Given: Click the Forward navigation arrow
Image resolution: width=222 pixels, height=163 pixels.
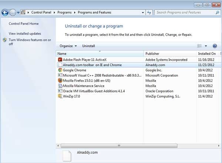Looking at the screenshot, I should point(13,13).
